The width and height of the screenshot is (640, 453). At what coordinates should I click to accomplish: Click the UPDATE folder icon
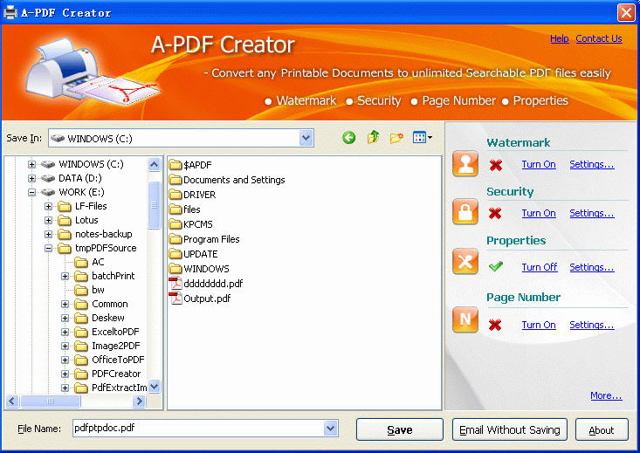point(175,254)
